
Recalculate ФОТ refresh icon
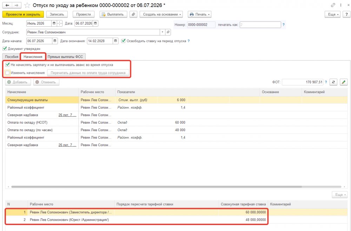point(333,82)
